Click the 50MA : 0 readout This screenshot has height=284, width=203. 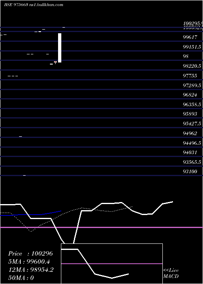pyautogui.click(x=21, y=278)
